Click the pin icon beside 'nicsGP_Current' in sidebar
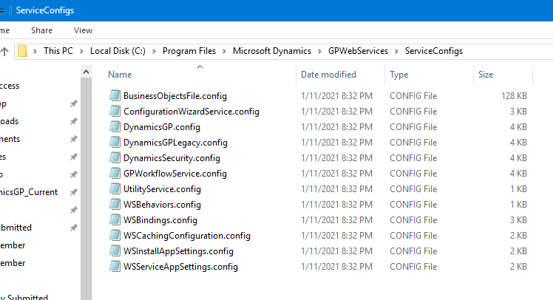The image size is (553, 300). 73,192
